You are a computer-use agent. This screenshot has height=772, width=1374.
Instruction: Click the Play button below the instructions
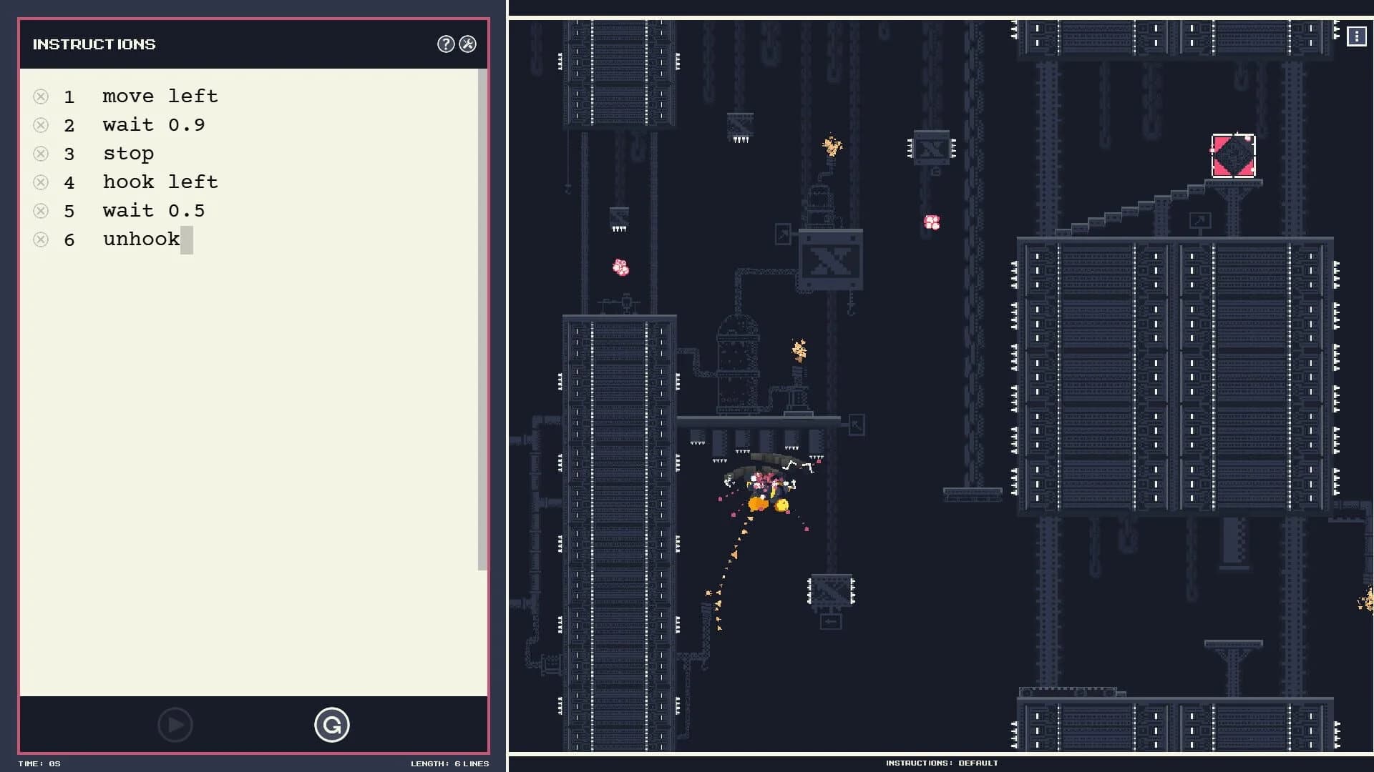coord(175,724)
